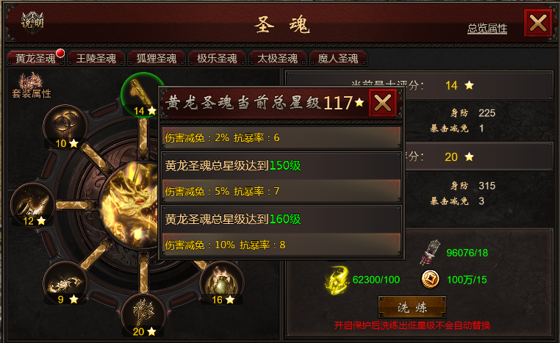This screenshot has height=343, width=560.
Task: Open the 套装属性 set attributes icon
Action: [32, 85]
